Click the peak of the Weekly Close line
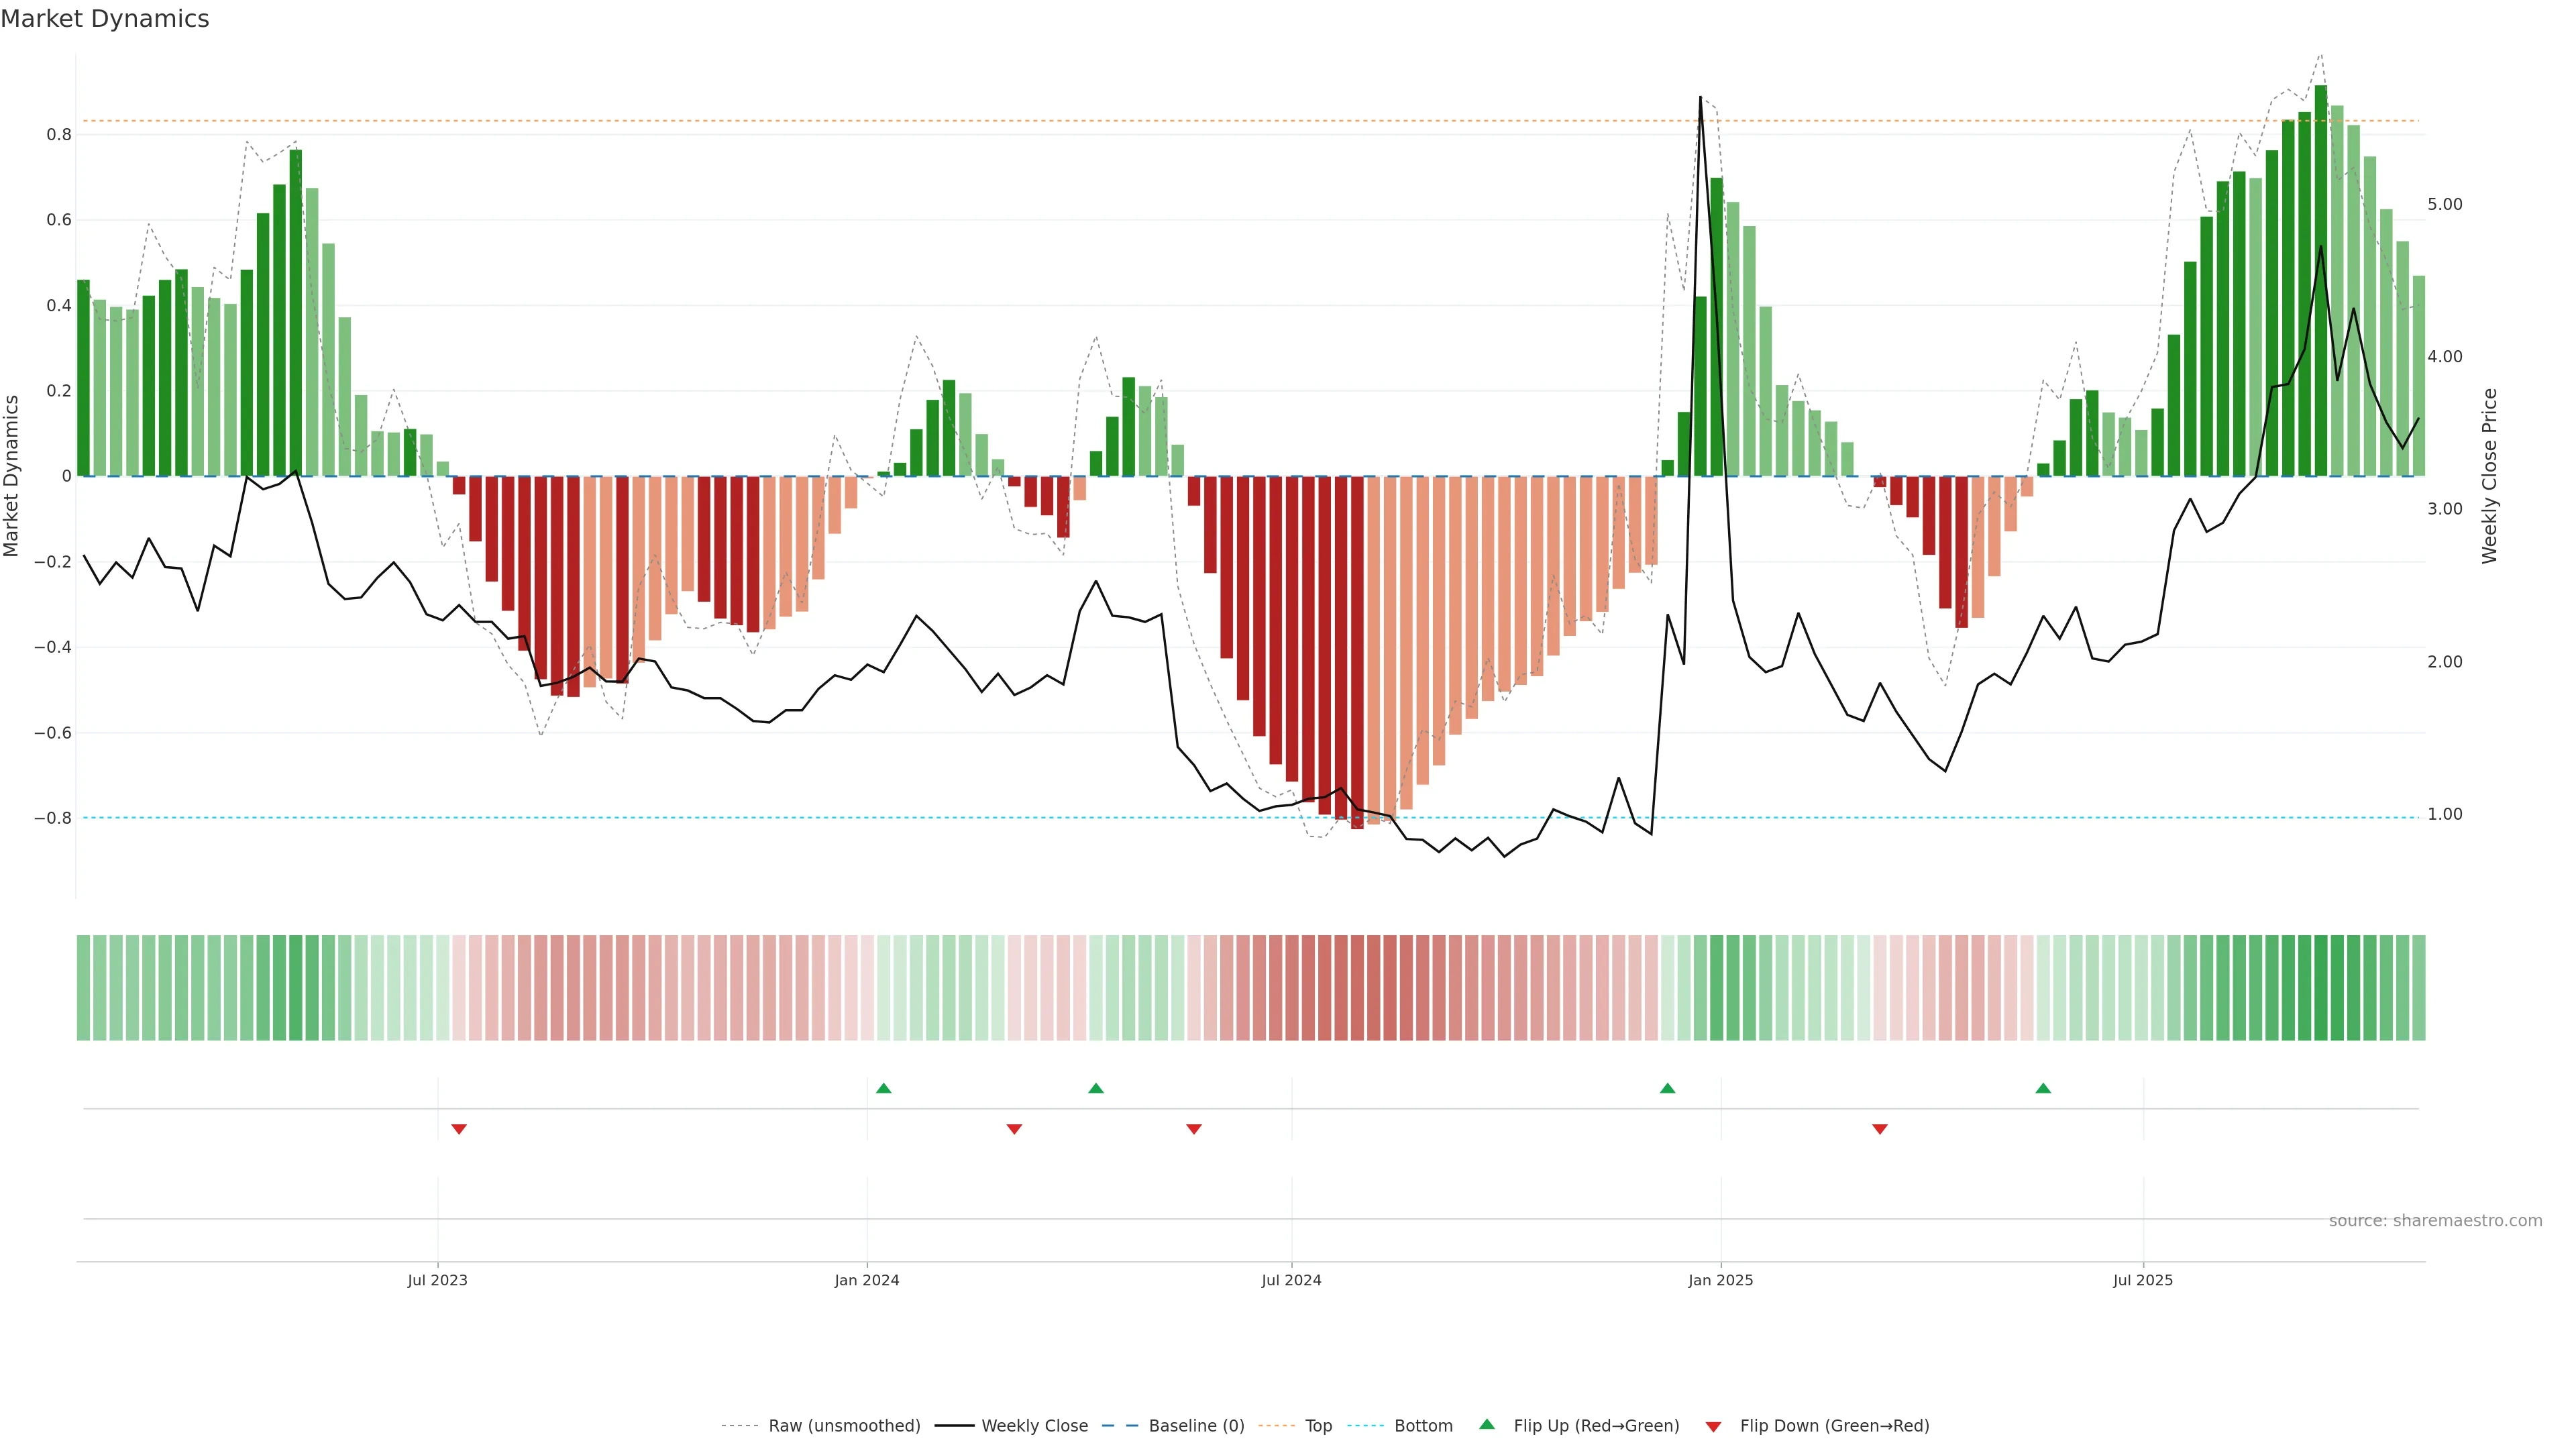The height and width of the screenshot is (1449, 2576). click(x=1700, y=98)
